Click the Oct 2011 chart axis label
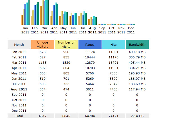This screenshot has height=123, width=182. [112, 30]
